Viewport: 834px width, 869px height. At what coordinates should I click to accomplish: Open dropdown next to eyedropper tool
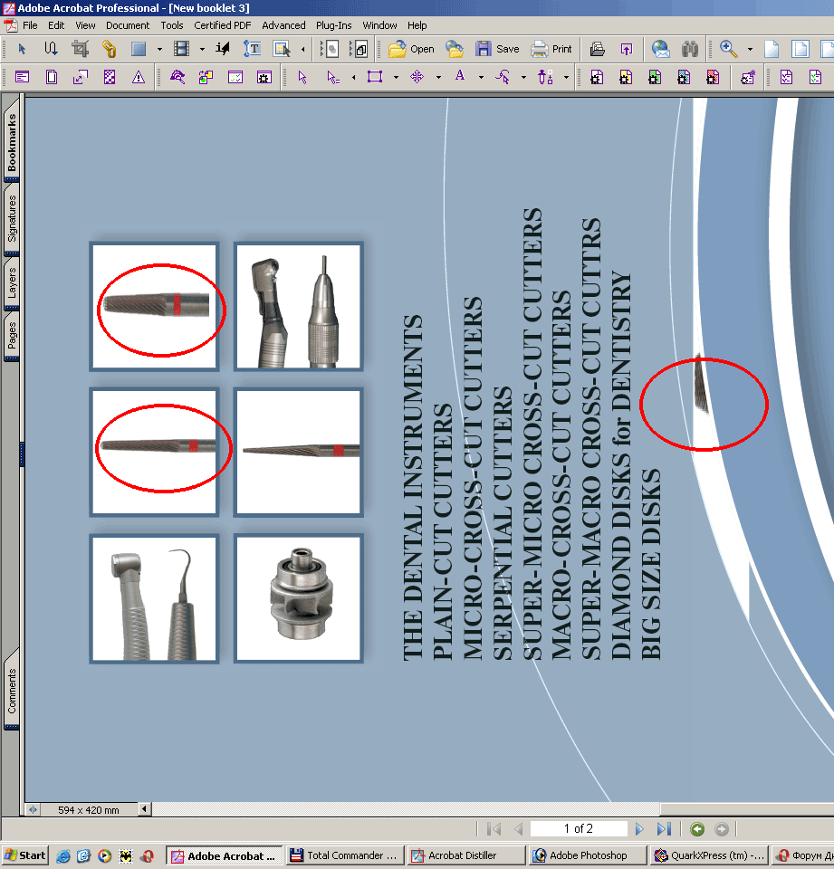566,78
